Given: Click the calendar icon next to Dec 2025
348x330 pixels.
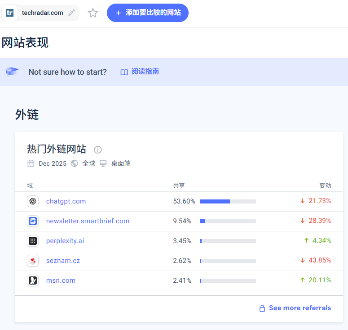Looking at the screenshot, I should click(x=31, y=163).
